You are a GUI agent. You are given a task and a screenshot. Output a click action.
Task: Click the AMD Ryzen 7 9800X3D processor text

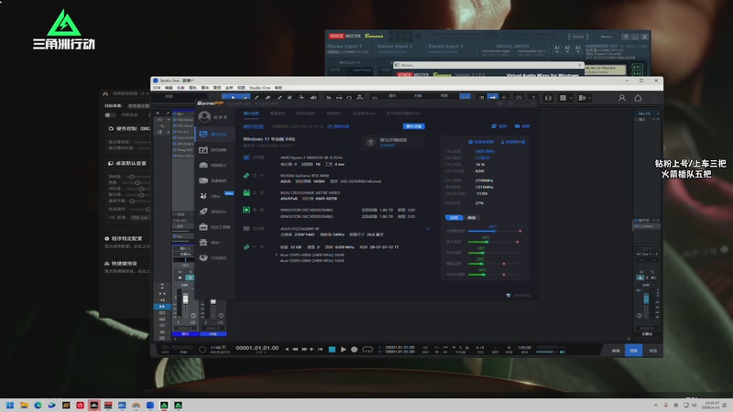point(312,157)
